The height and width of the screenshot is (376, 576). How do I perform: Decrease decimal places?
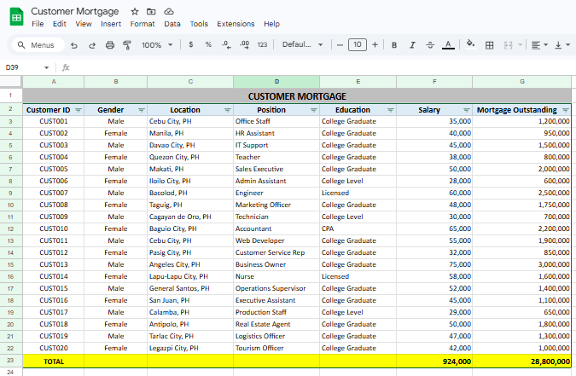(227, 45)
